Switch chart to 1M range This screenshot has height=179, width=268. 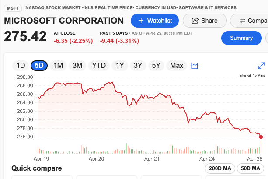pyautogui.click(x=58, y=66)
